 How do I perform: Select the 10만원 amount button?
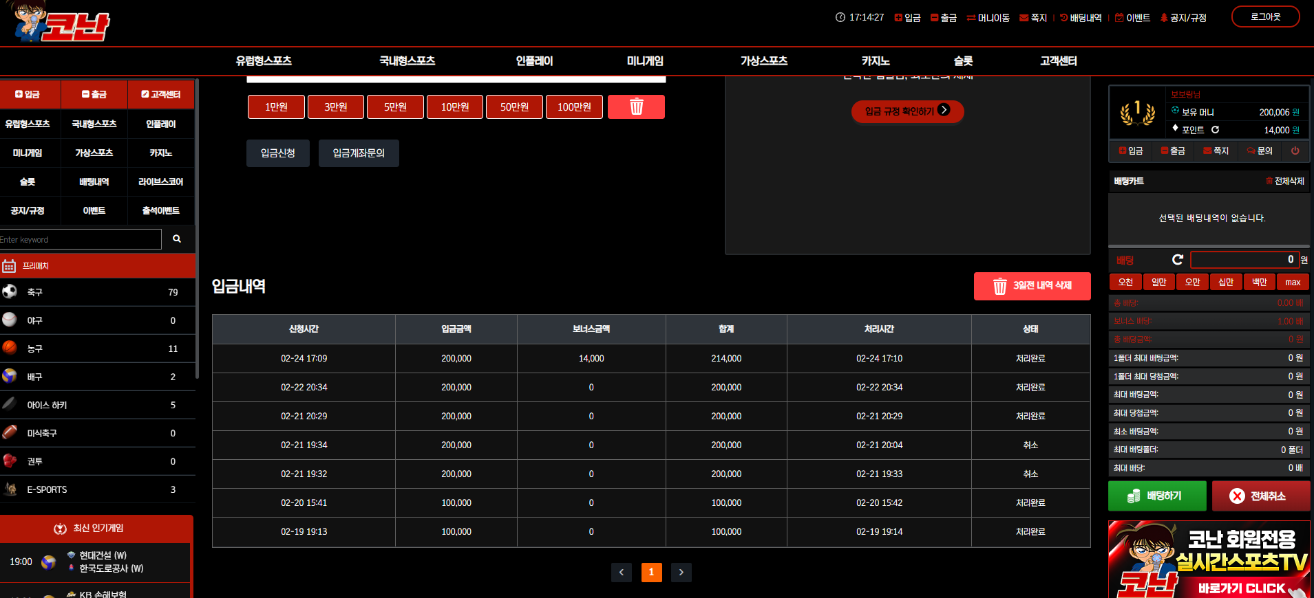455,107
